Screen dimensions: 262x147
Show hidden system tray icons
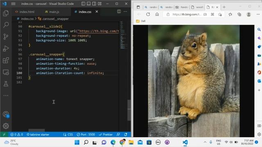click(205, 142)
